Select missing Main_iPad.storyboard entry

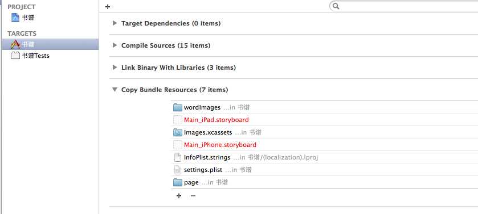pos(324,120)
